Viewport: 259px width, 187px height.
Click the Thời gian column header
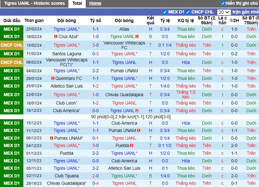point(34,20)
